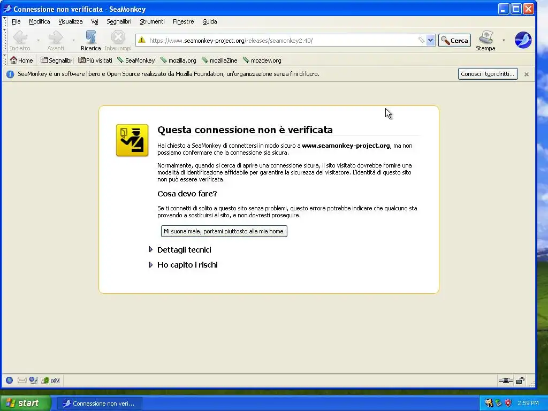Click the Connessione non veri... taskbar button

(99, 404)
